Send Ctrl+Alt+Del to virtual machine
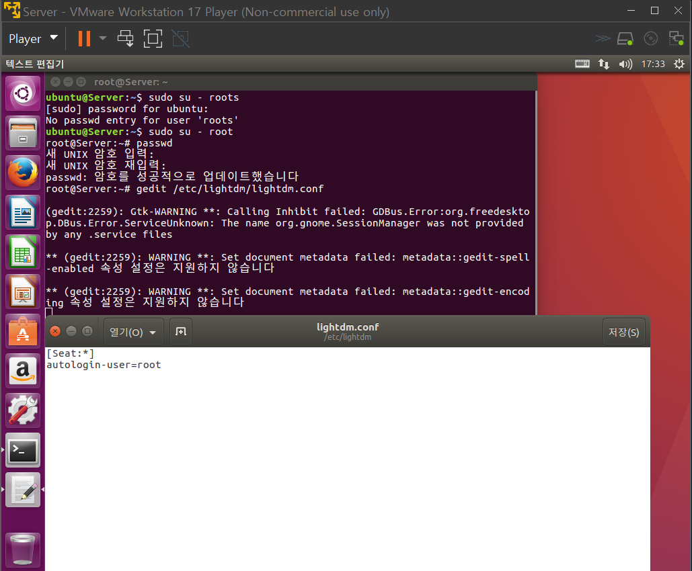This screenshot has width=692, height=571. (125, 39)
